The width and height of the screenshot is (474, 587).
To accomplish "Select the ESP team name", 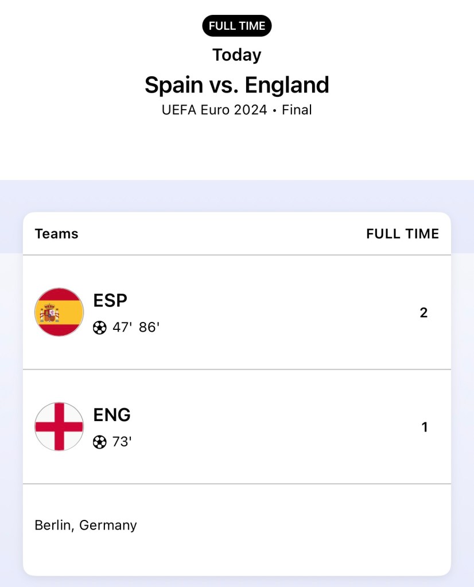I will 110,300.
